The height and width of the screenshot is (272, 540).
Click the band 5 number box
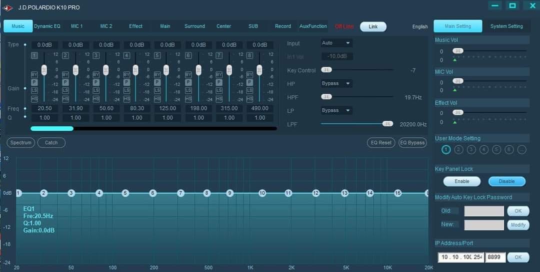157,55
